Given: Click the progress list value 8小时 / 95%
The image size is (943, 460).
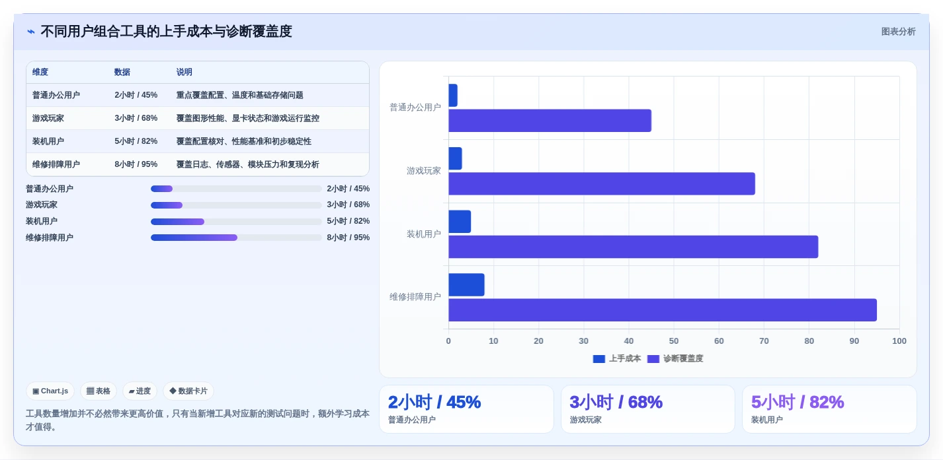Looking at the screenshot, I should tap(348, 238).
